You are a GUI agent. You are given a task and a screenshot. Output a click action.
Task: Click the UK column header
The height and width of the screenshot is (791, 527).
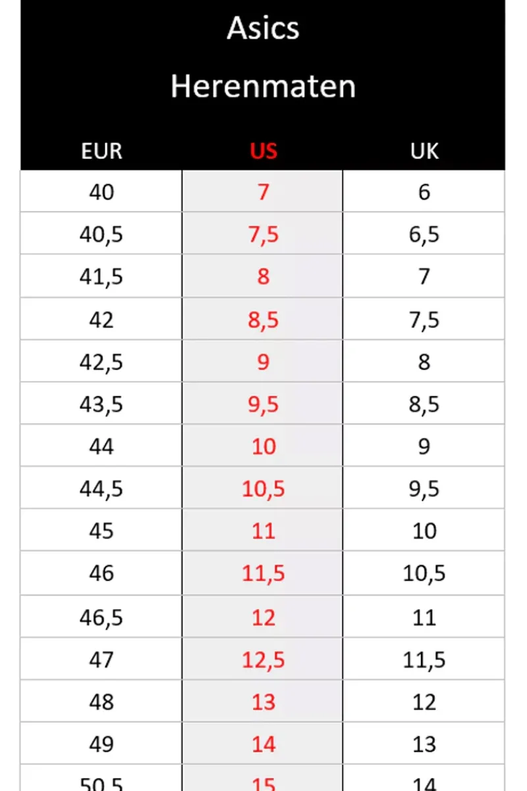coord(424,151)
